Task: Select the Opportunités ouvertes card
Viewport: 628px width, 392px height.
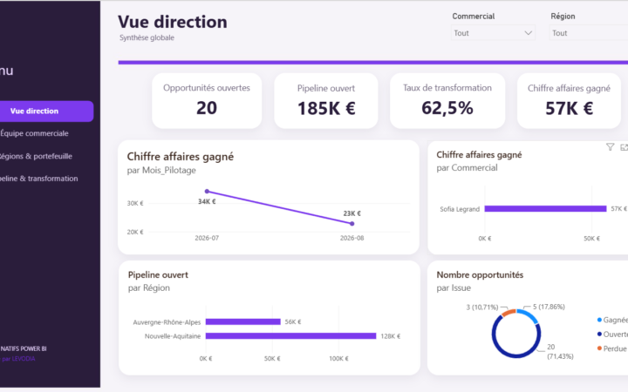Action: click(207, 100)
